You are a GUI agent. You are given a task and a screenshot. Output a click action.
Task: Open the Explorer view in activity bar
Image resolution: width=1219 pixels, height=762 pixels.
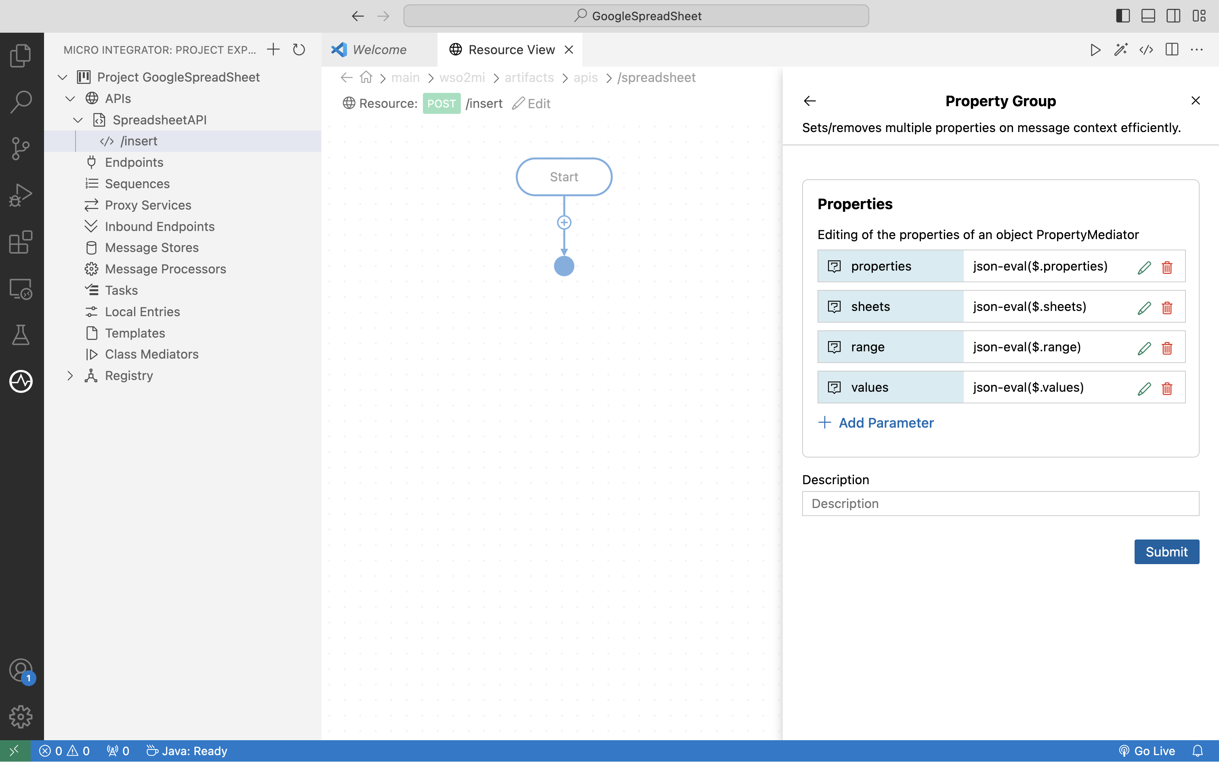point(21,55)
